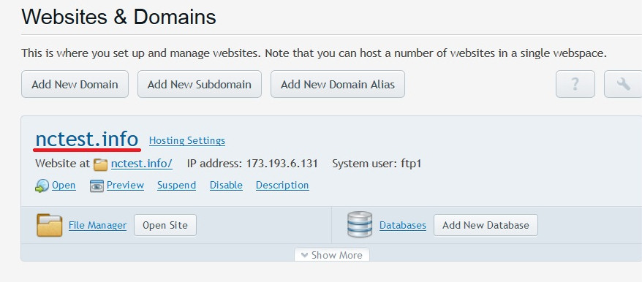This screenshot has width=642, height=282.
Task: Suspend the nctest.info website
Action: click(x=176, y=186)
